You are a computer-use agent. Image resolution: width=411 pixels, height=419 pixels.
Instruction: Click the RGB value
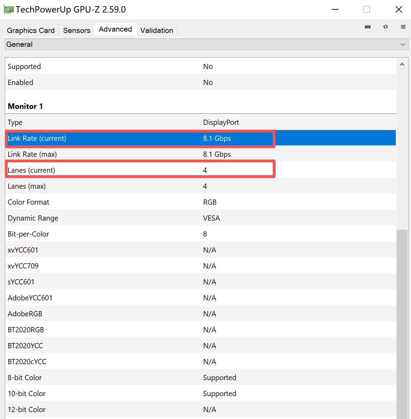click(x=210, y=202)
